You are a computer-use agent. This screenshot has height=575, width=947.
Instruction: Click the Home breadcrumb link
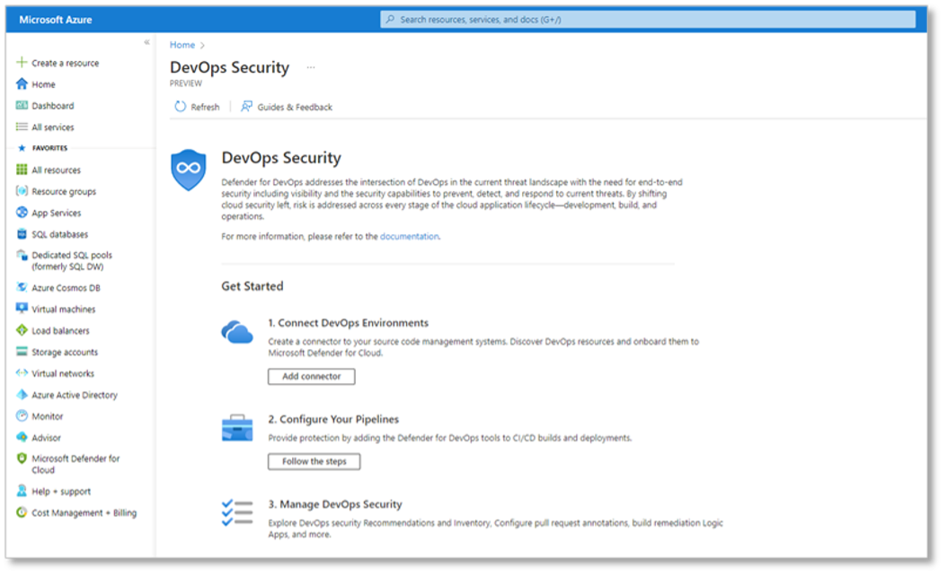pos(182,45)
